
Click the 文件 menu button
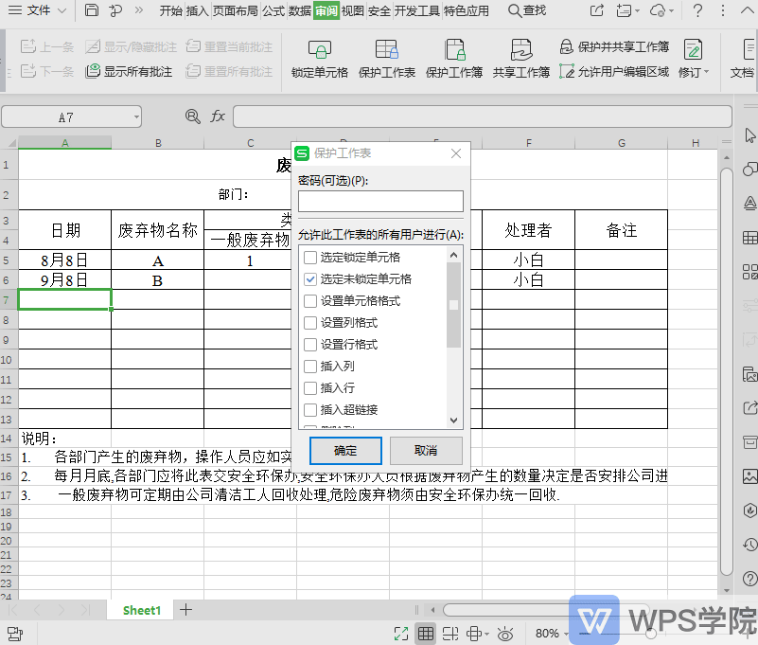tap(38, 10)
